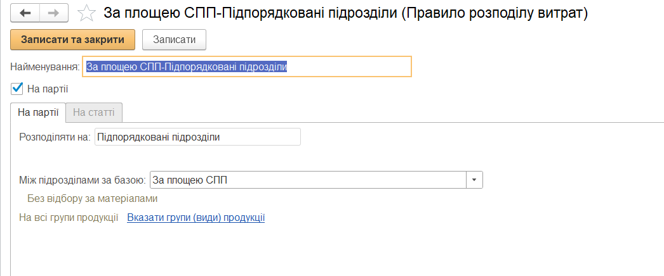
Task: Click inside the 'За площею СПП' combo box
Action: pos(309,180)
